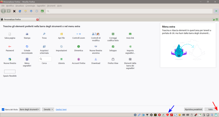Click the back navigation arrow

point(4,11)
